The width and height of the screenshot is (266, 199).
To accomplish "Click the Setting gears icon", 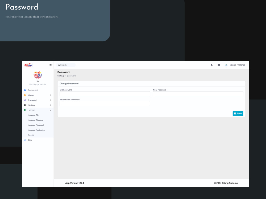I will point(25,105).
